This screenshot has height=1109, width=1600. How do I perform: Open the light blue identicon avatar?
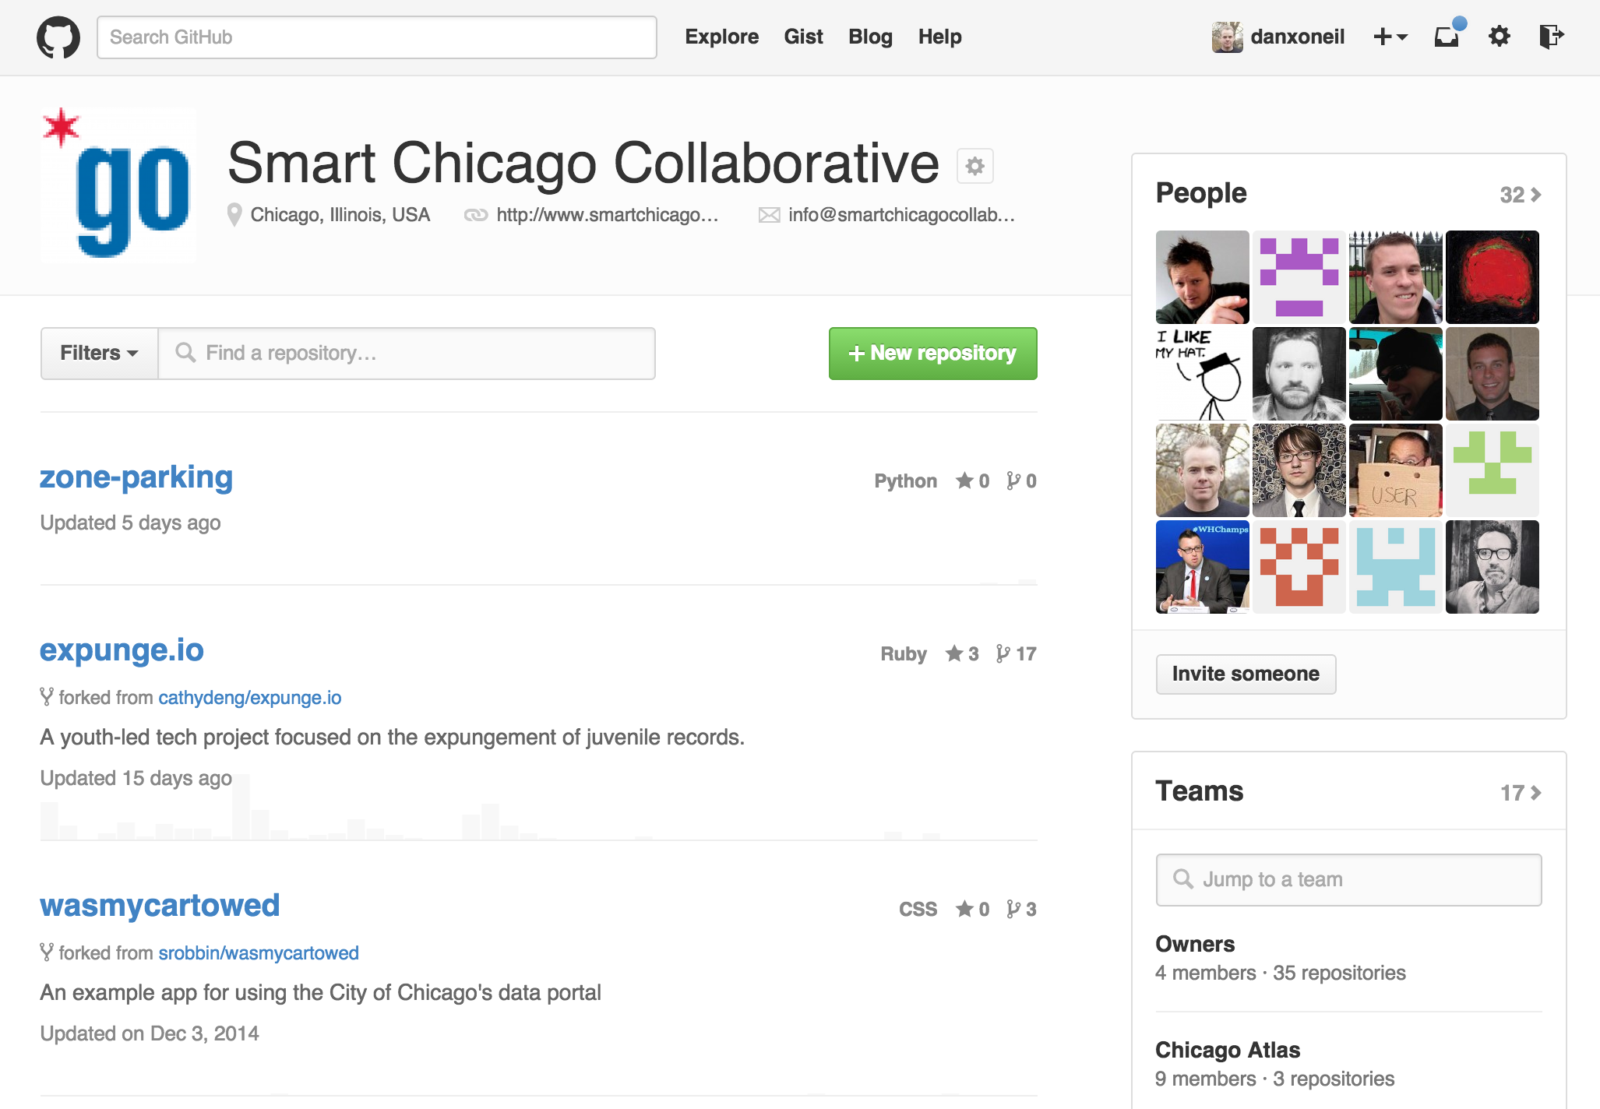(1396, 567)
